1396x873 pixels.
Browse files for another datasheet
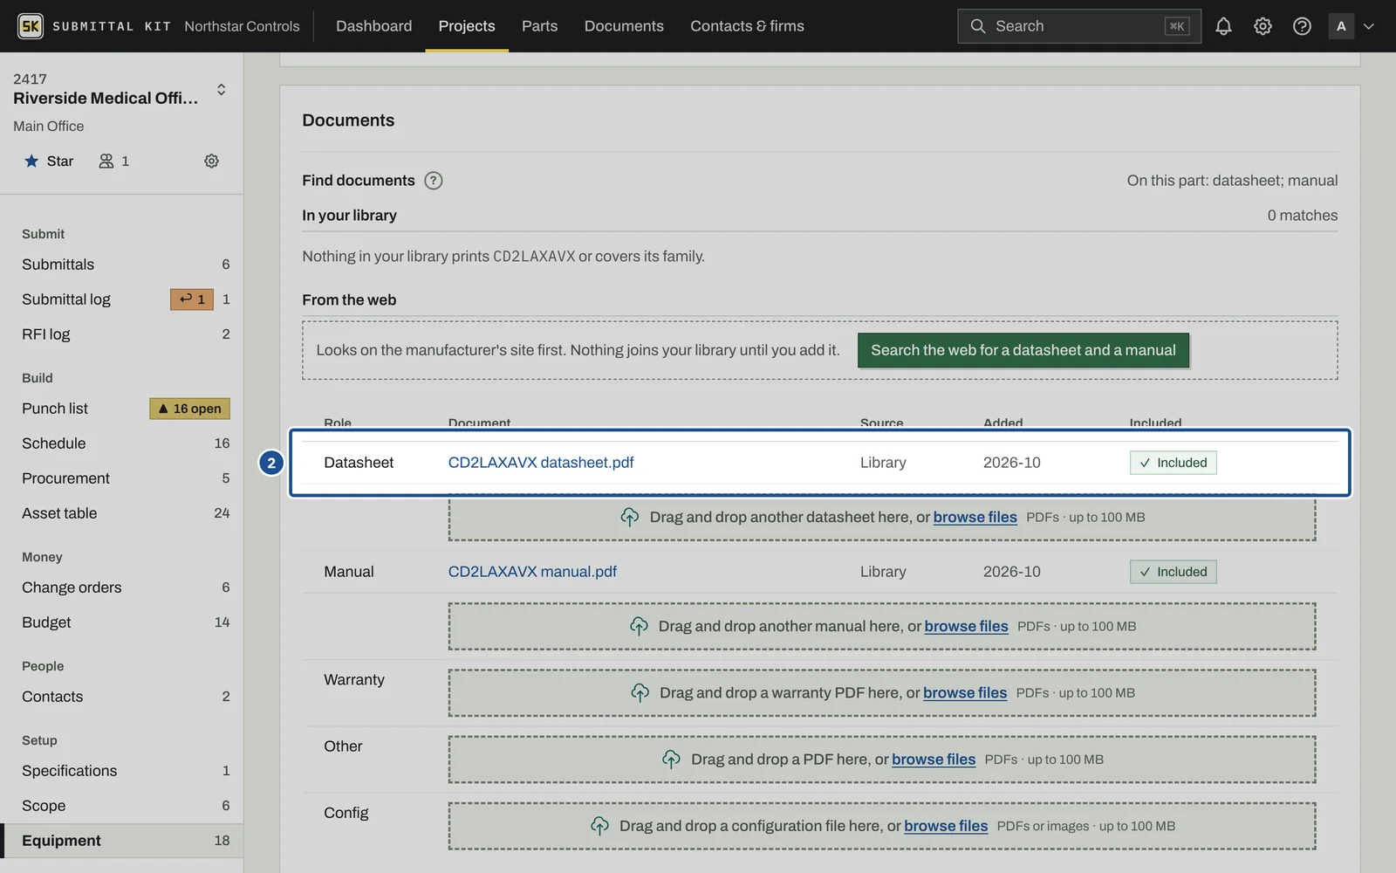click(975, 518)
